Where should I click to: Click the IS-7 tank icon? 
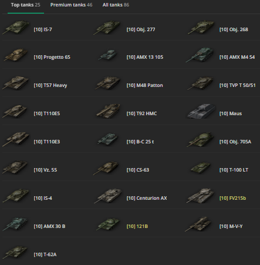pyautogui.click(x=16, y=28)
